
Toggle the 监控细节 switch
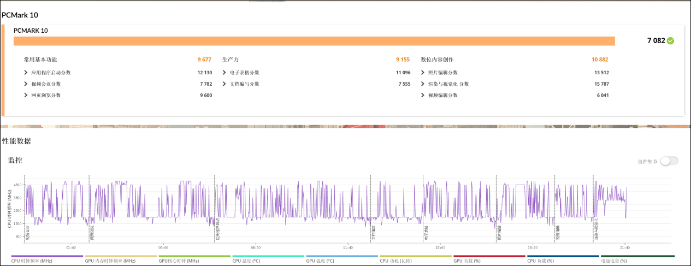(669, 161)
